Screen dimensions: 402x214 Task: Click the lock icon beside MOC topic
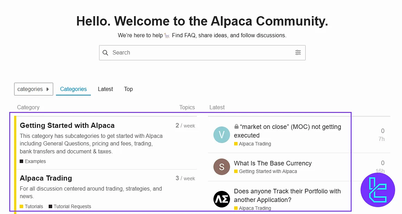237,127
